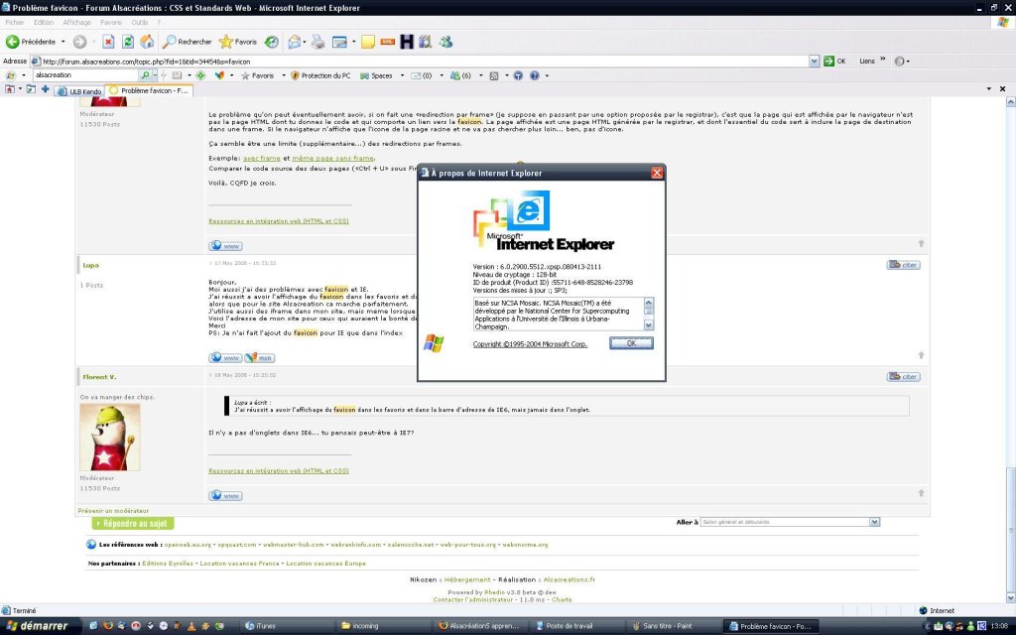Click the magnifier search button in Live toolbar
This screenshot has height=635, width=1016.
pos(145,75)
